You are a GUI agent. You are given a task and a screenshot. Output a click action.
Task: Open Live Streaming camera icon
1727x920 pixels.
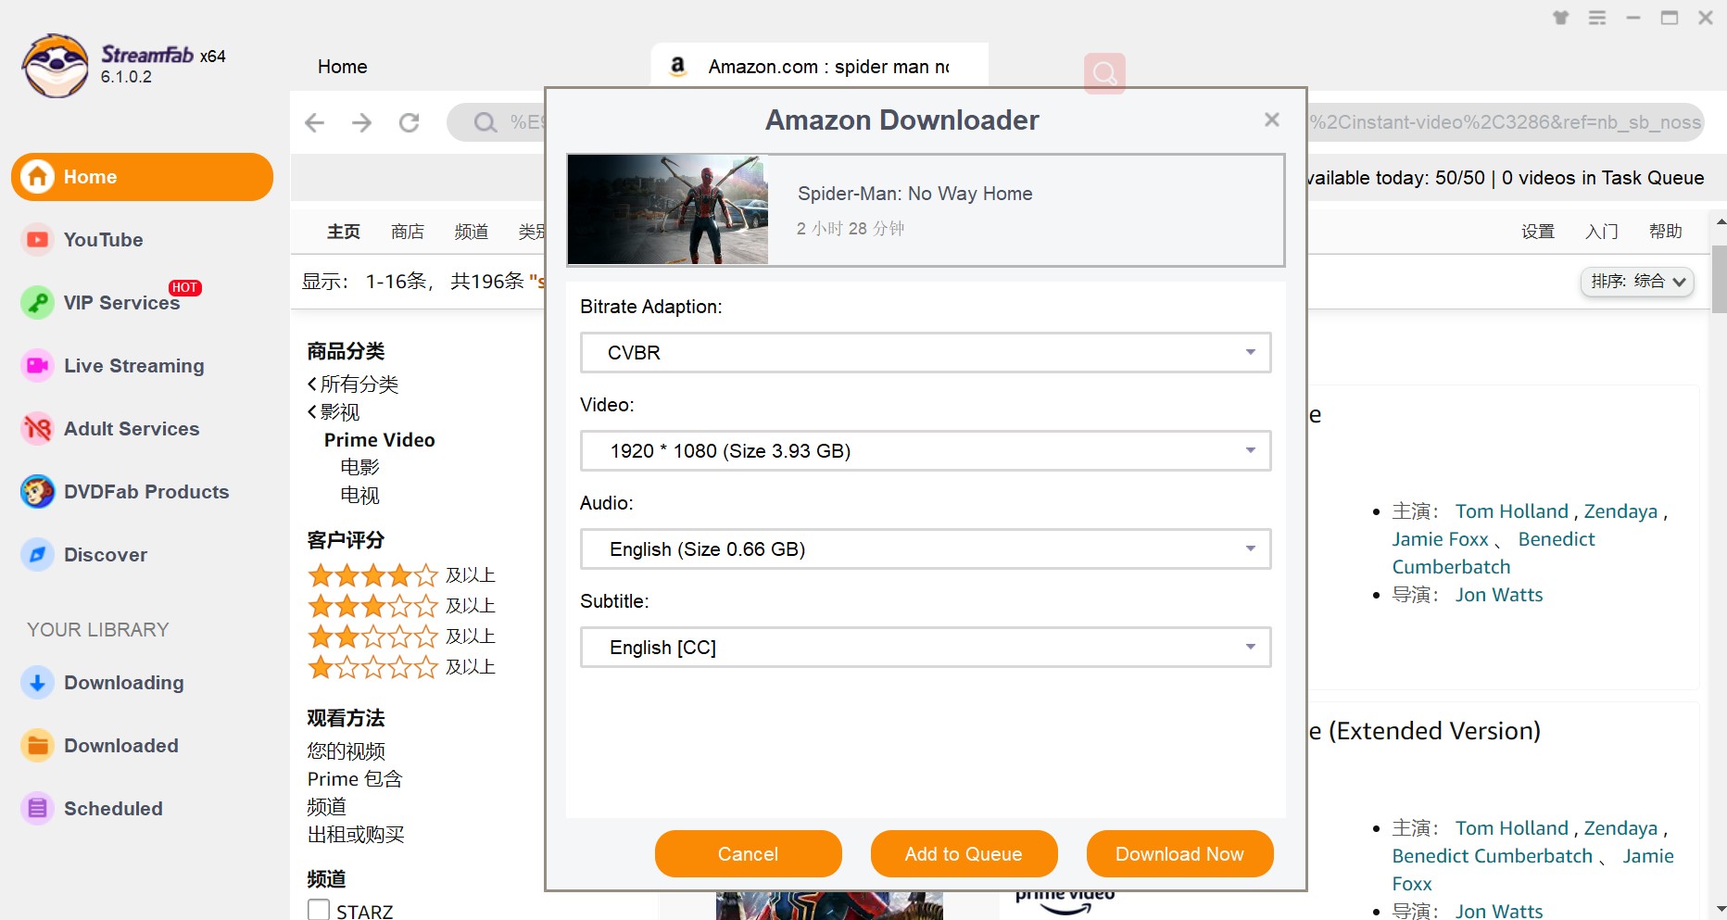(x=37, y=366)
